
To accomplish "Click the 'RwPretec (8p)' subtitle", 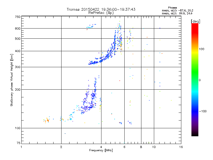I will click(x=101, y=13).
